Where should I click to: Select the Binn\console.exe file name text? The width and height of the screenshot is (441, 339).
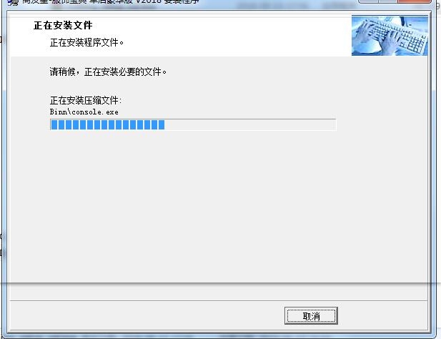coord(84,112)
